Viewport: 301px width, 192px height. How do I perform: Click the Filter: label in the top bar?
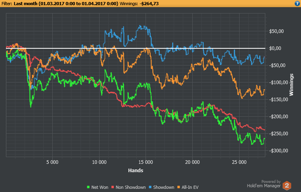point(7,4)
